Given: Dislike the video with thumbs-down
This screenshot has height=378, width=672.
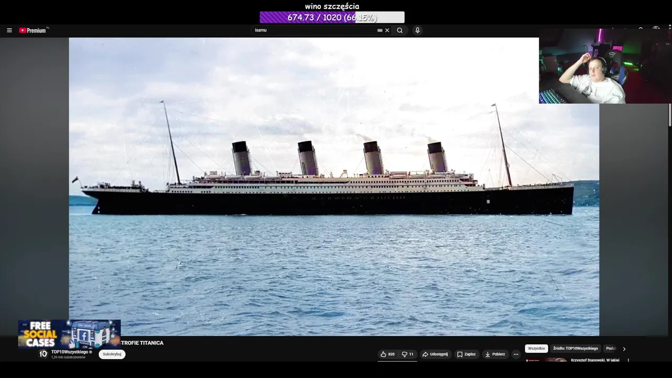Looking at the screenshot, I should pyautogui.click(x=407, y=354).
